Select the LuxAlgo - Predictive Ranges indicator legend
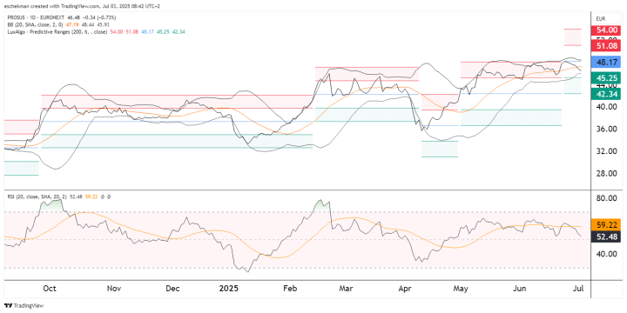 [x=57, y=31]
